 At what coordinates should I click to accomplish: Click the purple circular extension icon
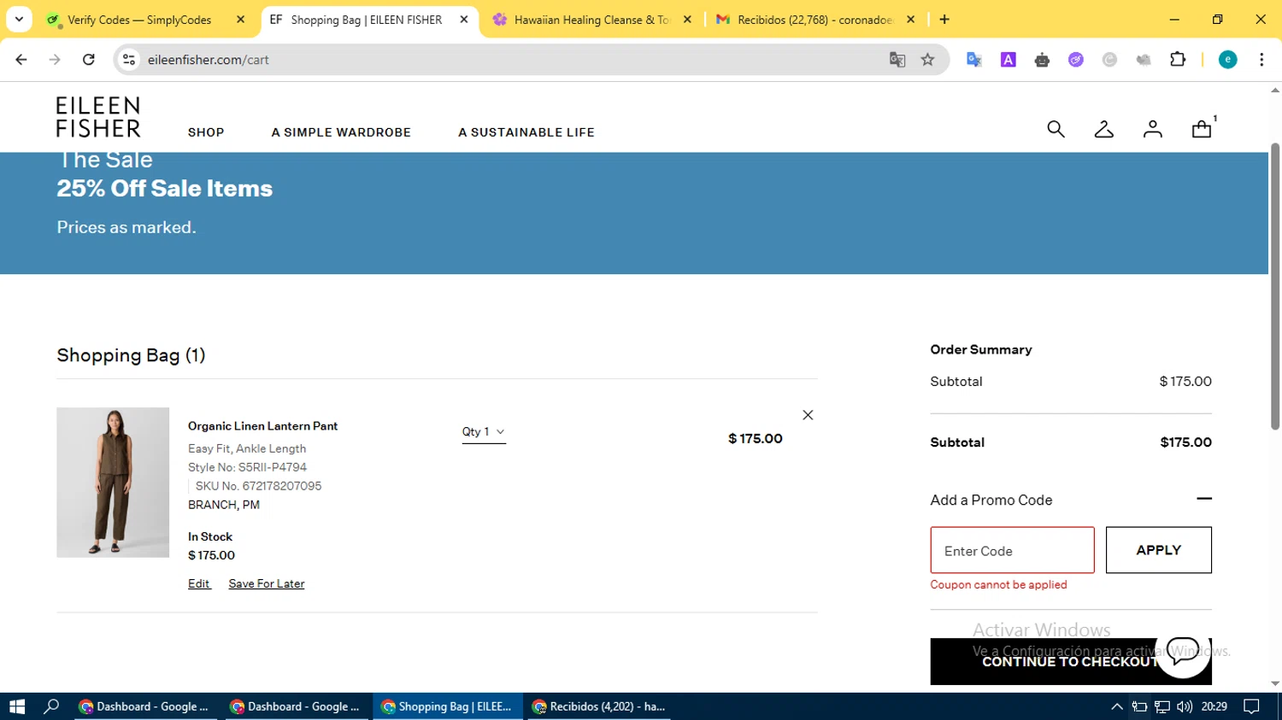1076,60
